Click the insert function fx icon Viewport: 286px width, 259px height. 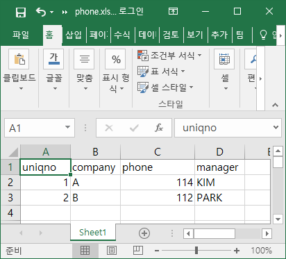coord(159,128)
